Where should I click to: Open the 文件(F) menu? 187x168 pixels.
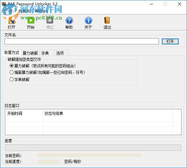coord(8,11)
